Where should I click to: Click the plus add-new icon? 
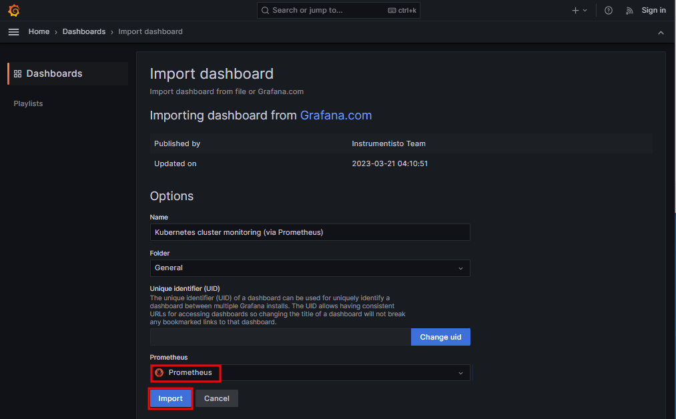point(575,11)
